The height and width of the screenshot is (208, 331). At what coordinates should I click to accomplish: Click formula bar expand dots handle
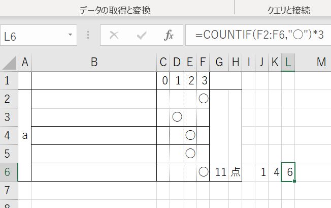(88, 35)
